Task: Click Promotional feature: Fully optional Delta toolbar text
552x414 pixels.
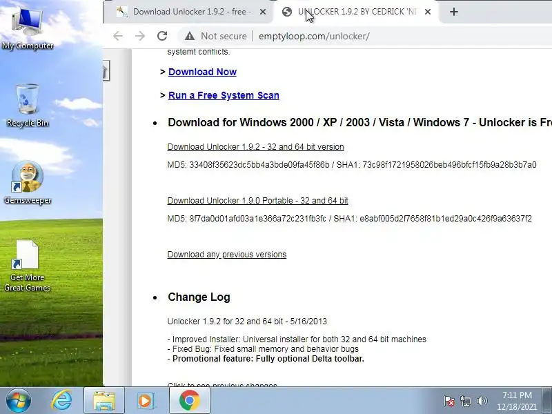Action: (268, 359)
